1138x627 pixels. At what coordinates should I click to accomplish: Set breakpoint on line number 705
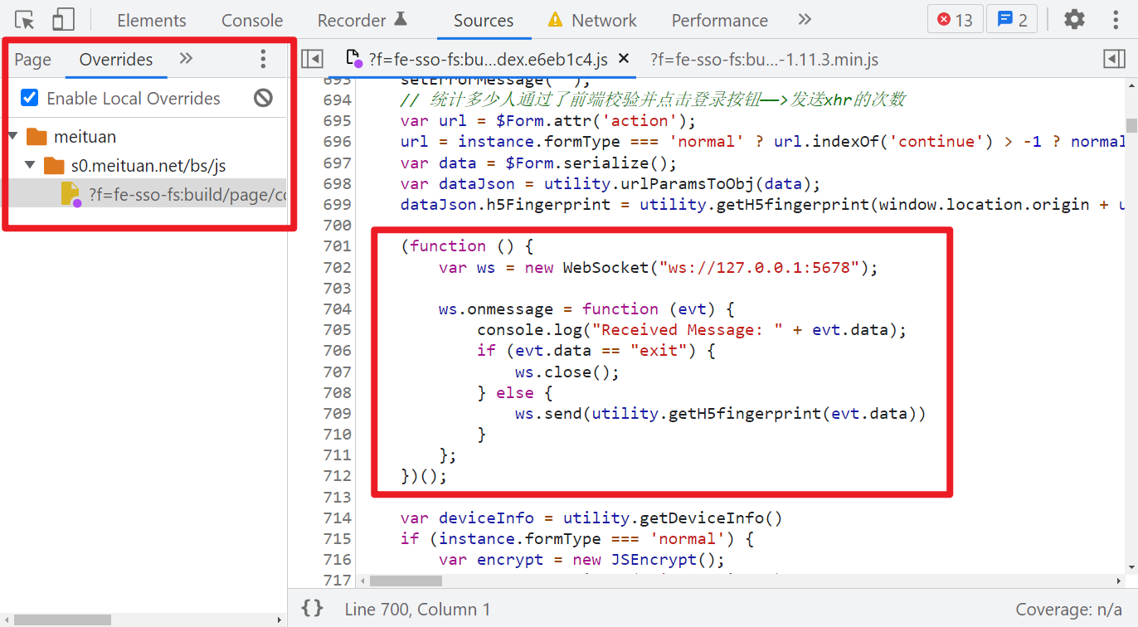pyautogui.click(x=338, y=329)
